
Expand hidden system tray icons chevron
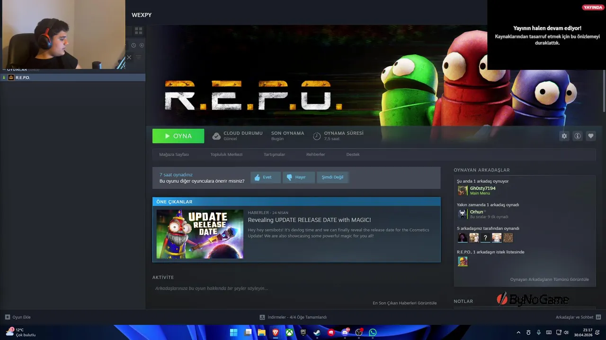(518, 332)
